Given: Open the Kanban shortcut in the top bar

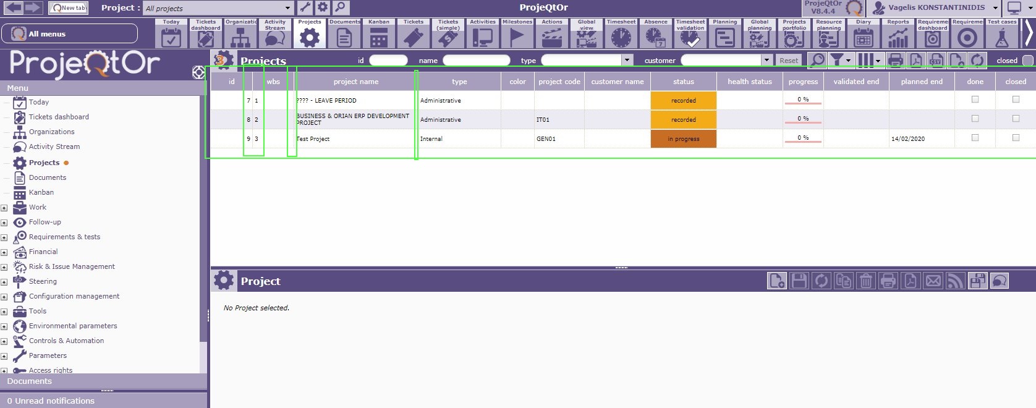Looking at the screenshot, I should click(379, 33).
